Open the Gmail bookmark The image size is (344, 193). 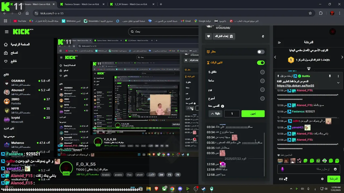pos(185,21)
